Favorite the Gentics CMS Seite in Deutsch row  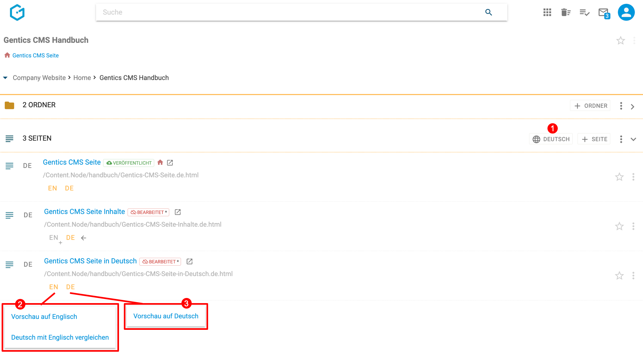tap(619, 276)
